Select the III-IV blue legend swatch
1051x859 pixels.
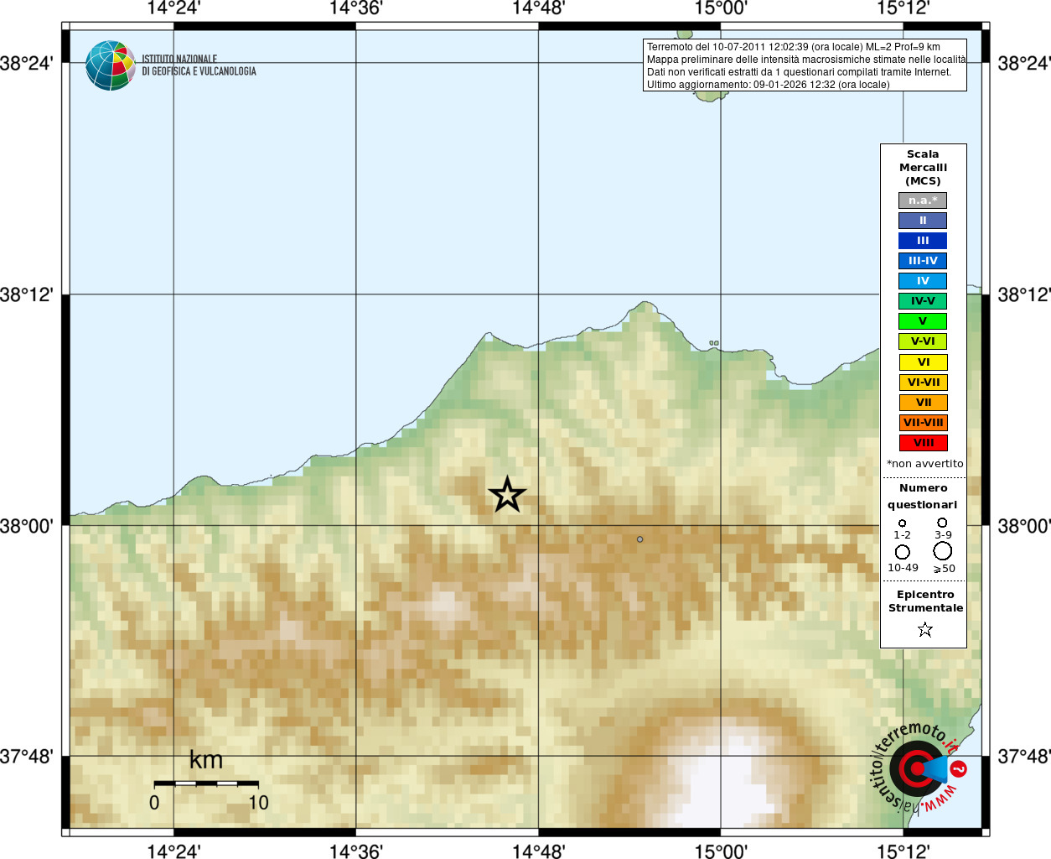pyautogui.click(x=923, y=261)
